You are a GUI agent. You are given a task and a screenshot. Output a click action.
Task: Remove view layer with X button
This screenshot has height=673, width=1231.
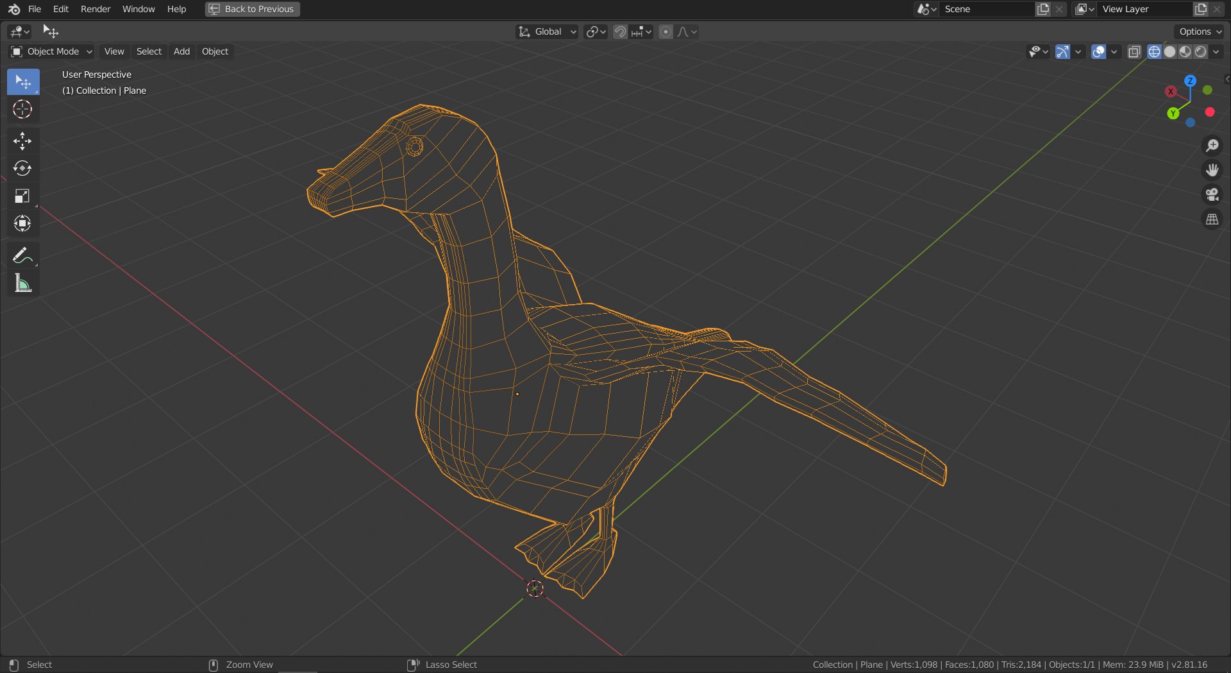(1217, 9)
